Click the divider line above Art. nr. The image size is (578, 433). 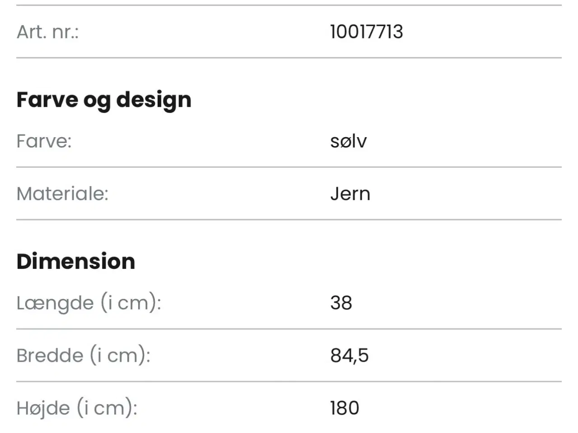pos(289,5)
